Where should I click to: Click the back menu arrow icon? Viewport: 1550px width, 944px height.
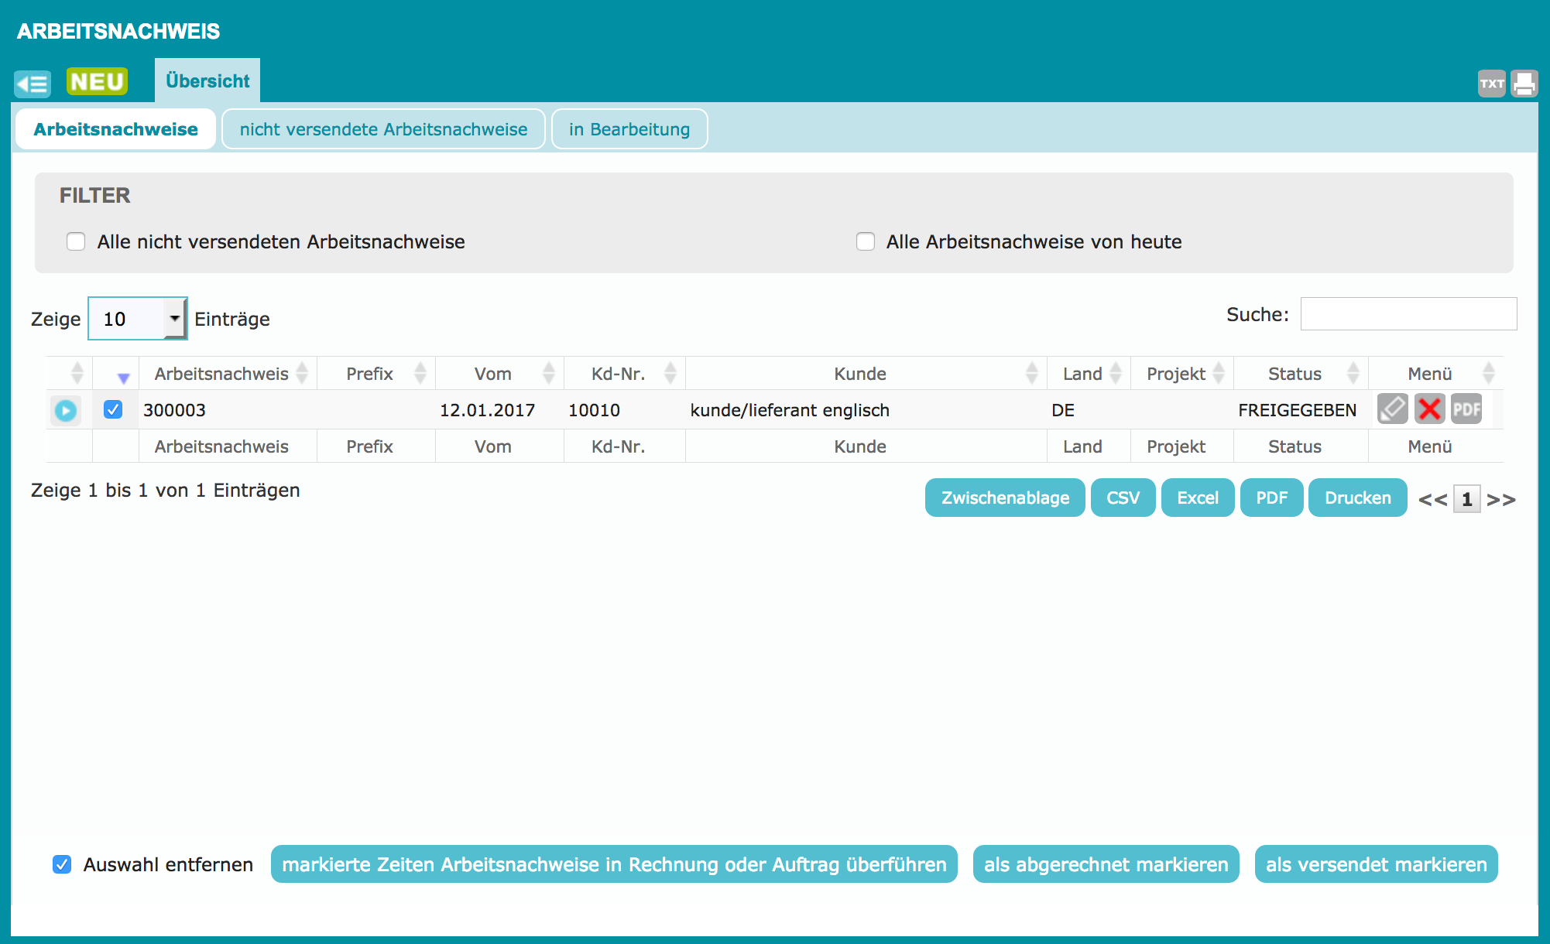(33, 83)
